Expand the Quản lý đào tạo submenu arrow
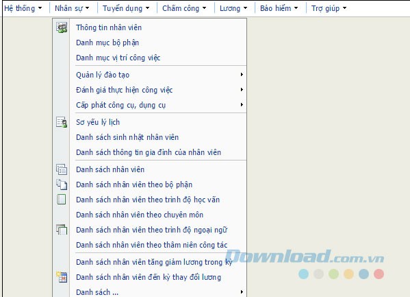The image size is (410, 297). tap(242, 75)
